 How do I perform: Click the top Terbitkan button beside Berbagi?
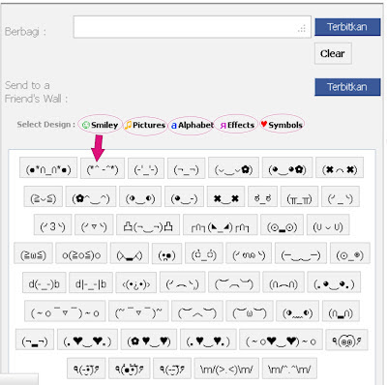click(x=347, y=27)
